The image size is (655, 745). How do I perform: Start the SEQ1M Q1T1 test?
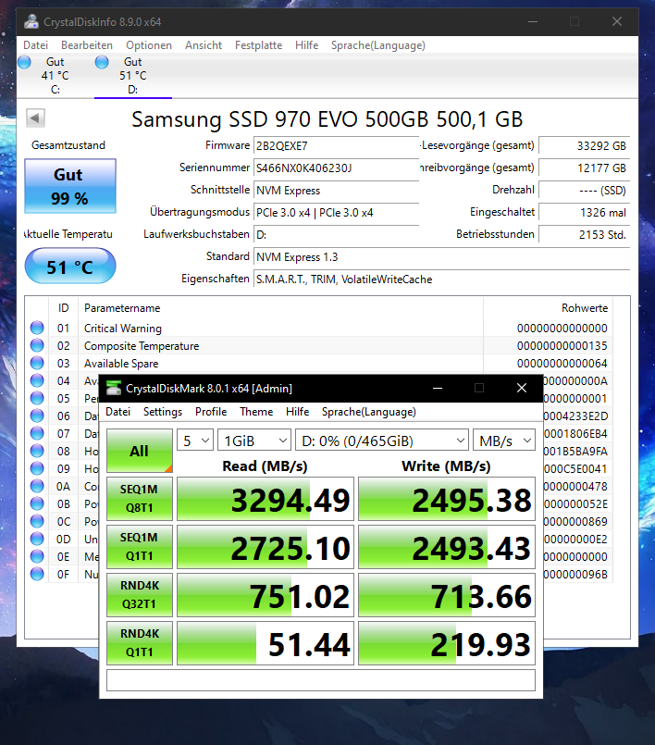pos(139,547)
